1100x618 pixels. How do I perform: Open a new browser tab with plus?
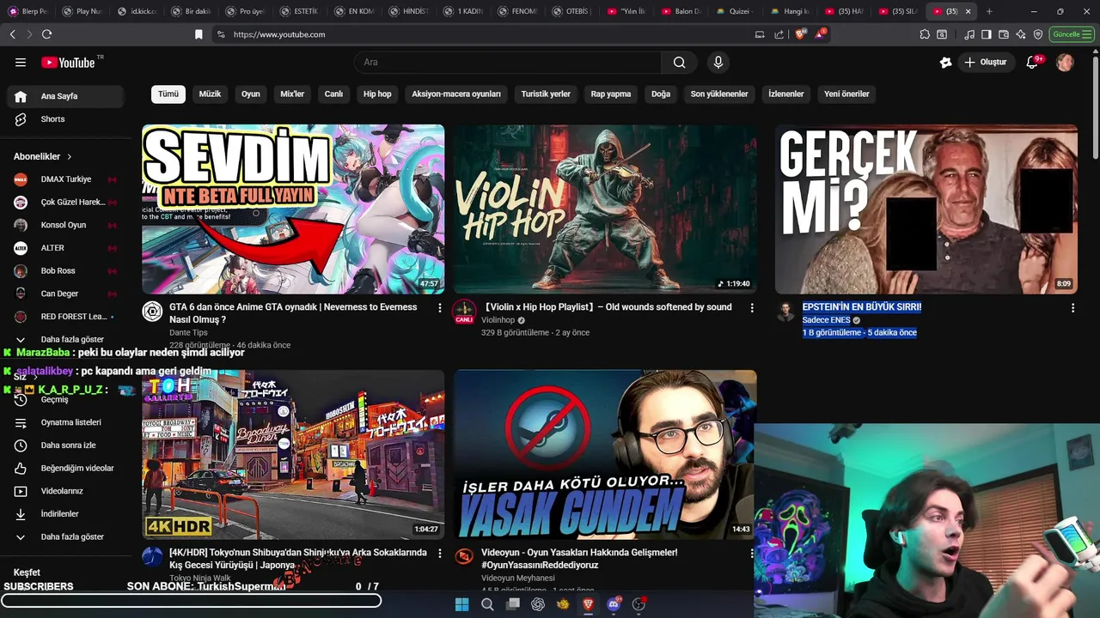click(989, 11)
